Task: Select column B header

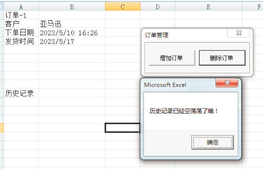Action: point(72,7)
